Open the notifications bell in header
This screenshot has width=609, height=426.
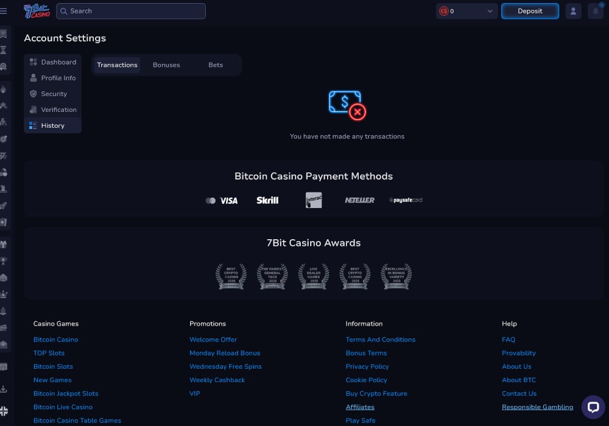pyautogui.click(x=596, y=11)
